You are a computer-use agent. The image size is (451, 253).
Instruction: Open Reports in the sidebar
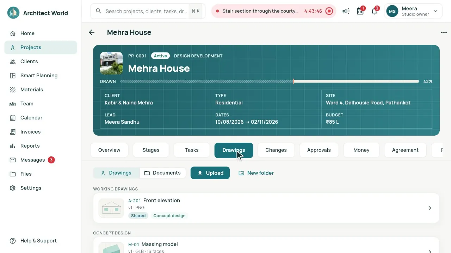(41, 146)
